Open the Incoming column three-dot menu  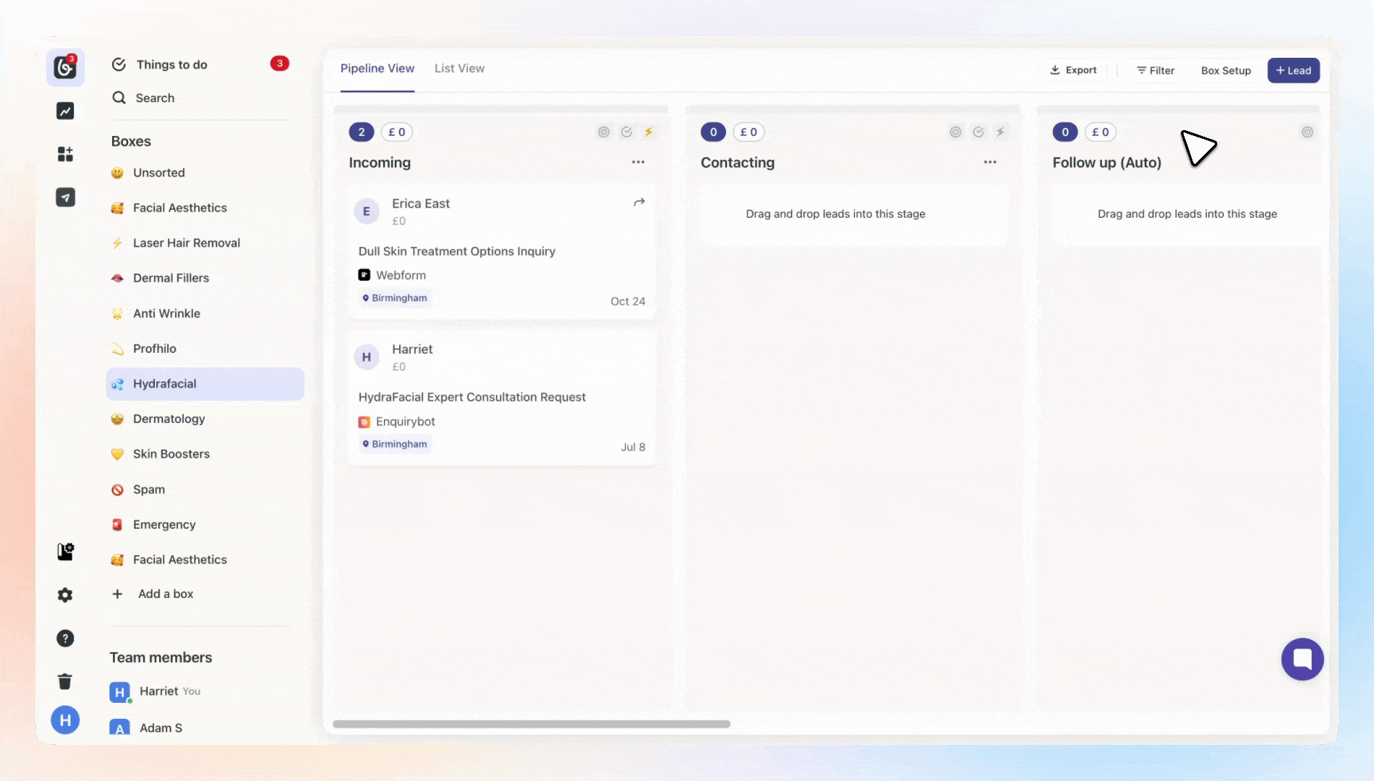[638, 162]
